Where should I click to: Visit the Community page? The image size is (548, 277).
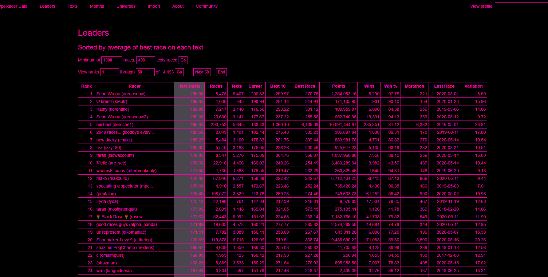click(207, 6)
